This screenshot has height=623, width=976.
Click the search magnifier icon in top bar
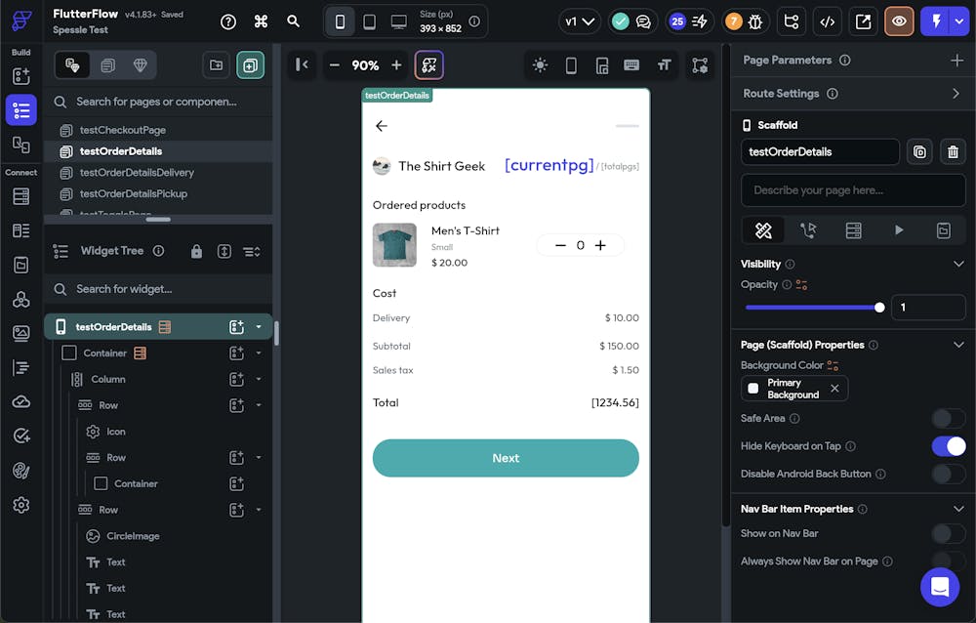tap(294, 21)
